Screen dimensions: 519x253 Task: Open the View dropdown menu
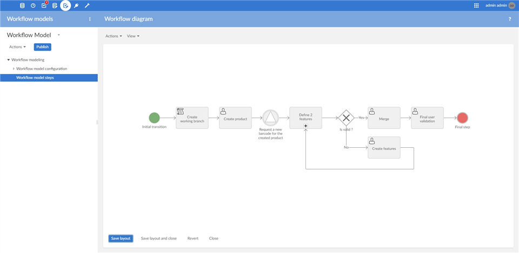pos(133,36)
